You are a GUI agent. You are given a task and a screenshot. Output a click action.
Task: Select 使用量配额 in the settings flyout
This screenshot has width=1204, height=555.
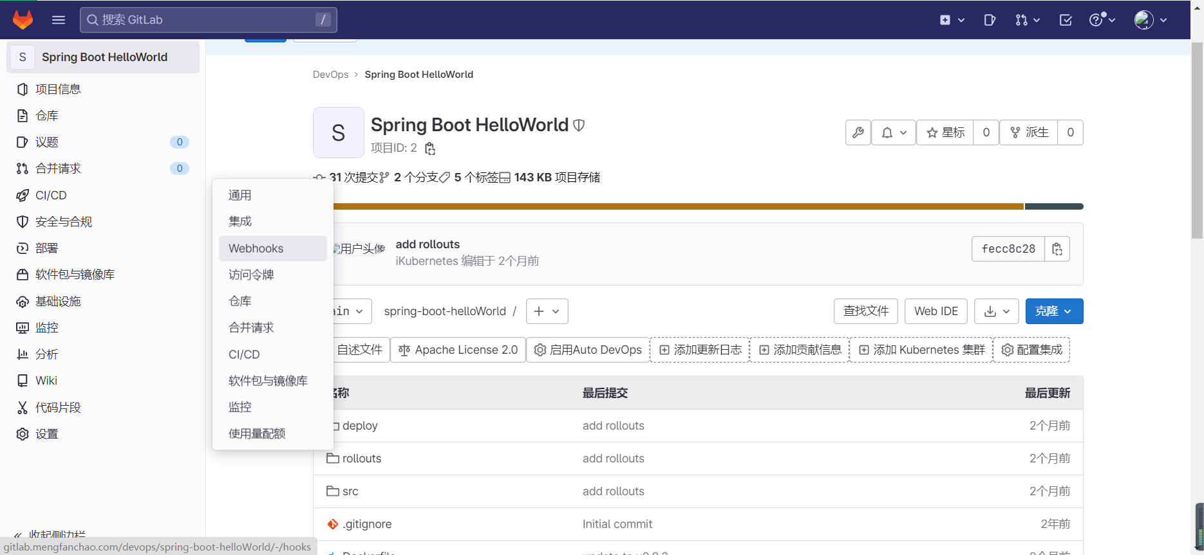273,433
